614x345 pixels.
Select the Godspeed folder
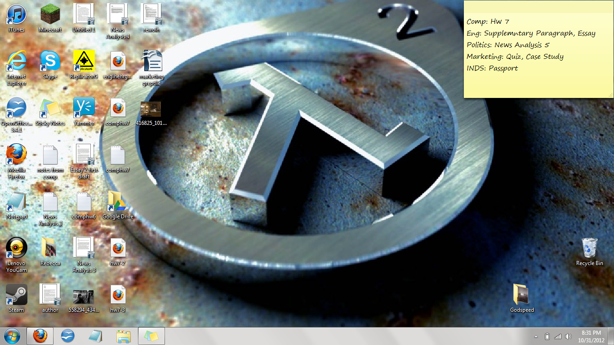point(522,295)
